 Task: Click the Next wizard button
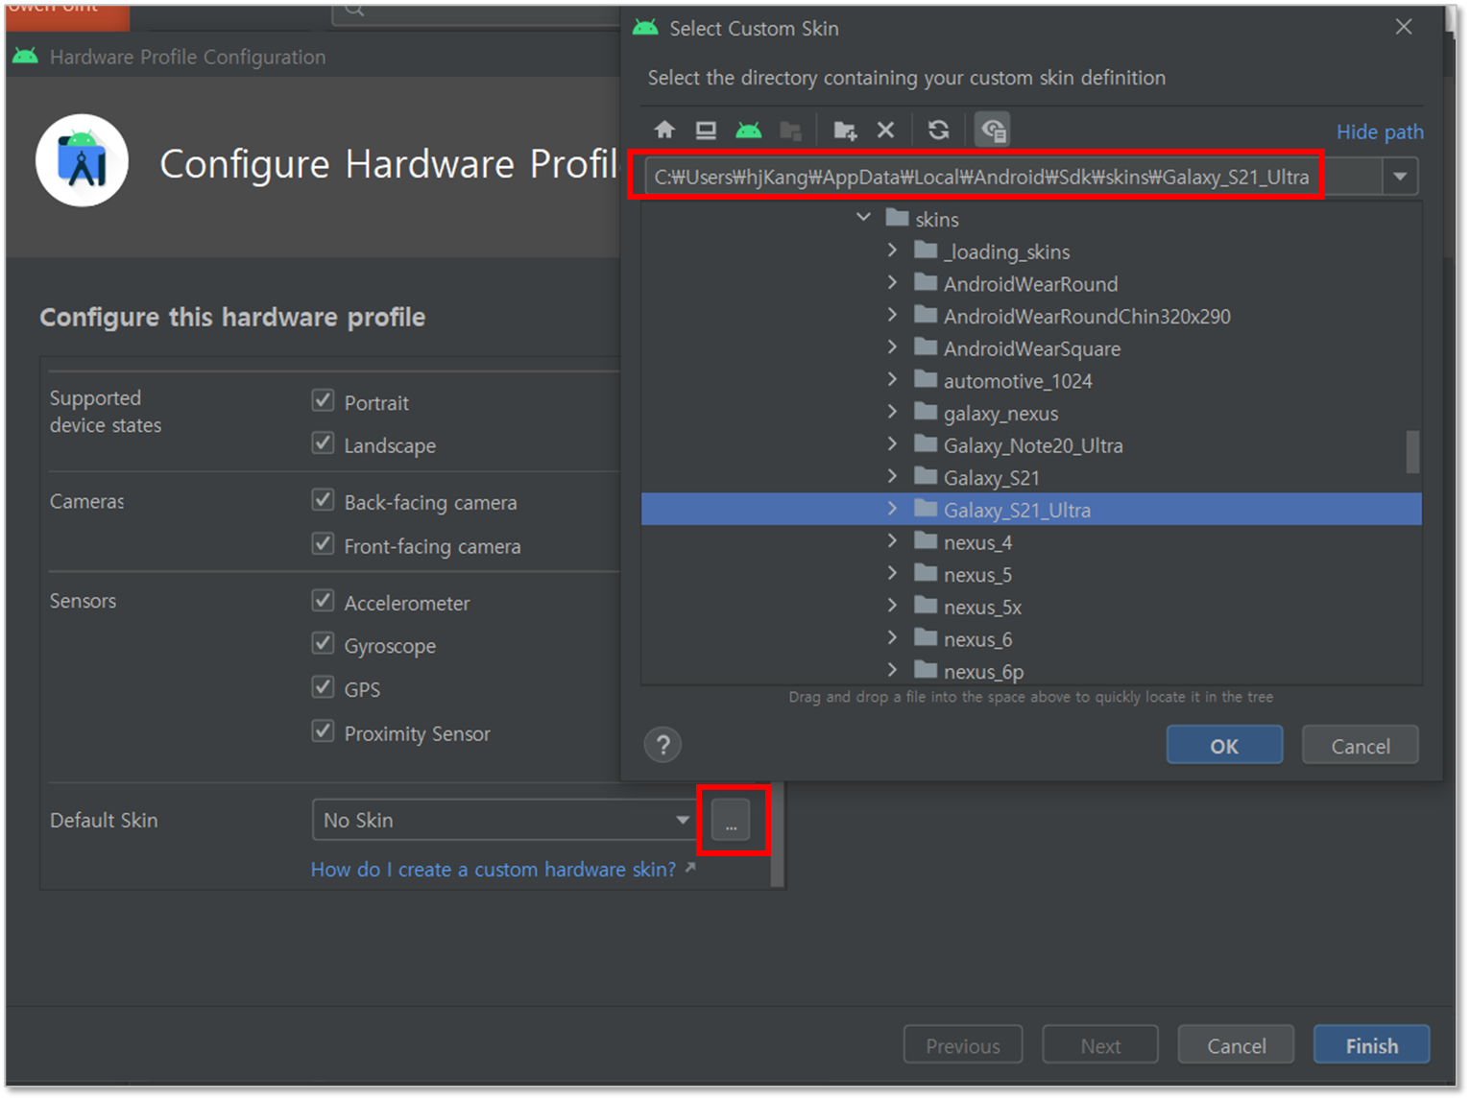[1100, 1045]
